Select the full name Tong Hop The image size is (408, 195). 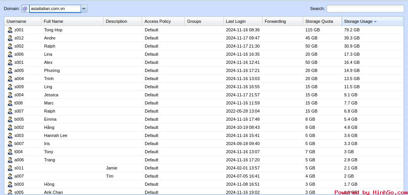pyautogui.click(x=53, y=30)
